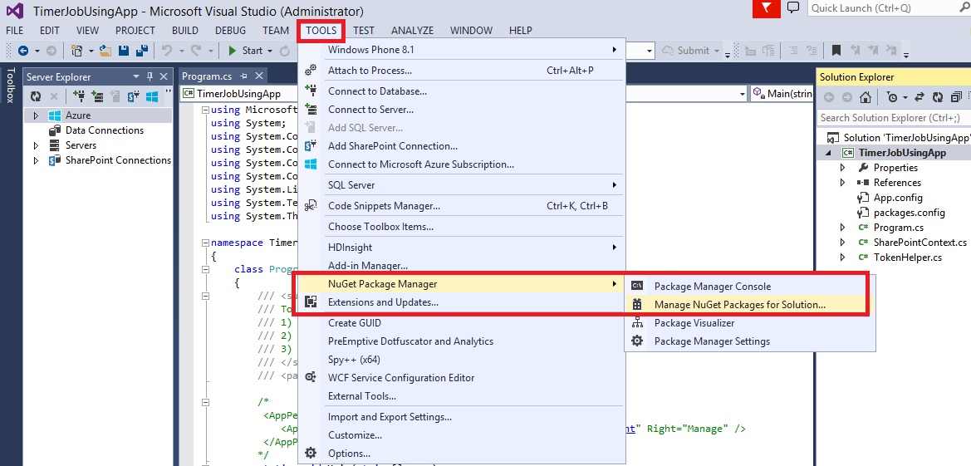
Task: Expand the Servers node in Server Explorer
Action: (x=36, y=145)
